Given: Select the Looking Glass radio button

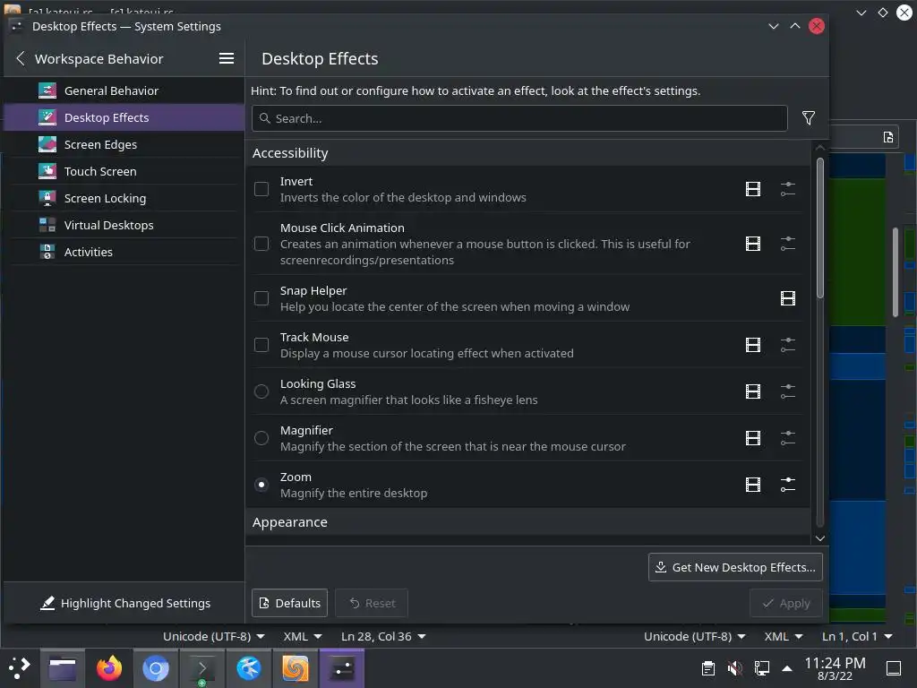Looking at the screenshot, I should (261, 391).
